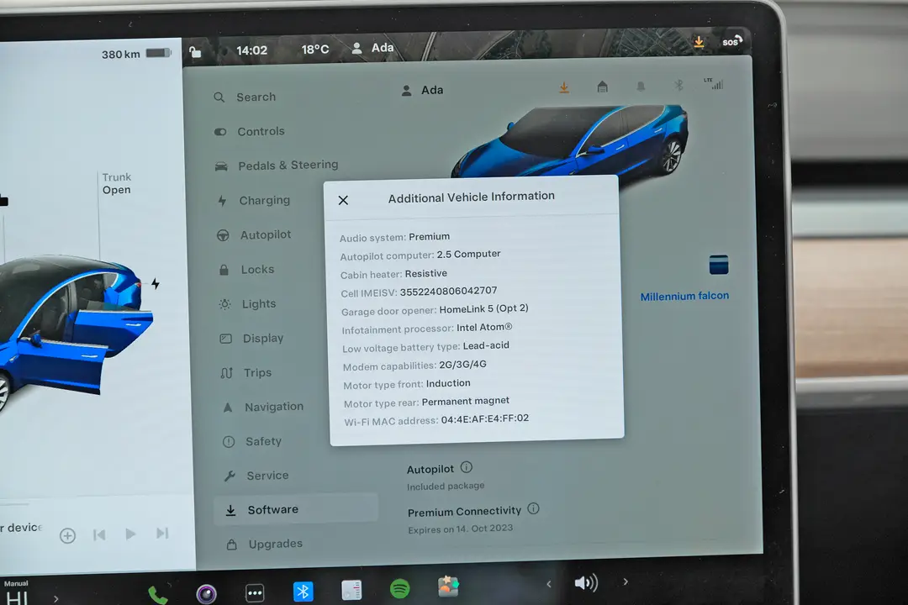
Task: Open the Upgrades menu
Action: click(x=264, y=544)
